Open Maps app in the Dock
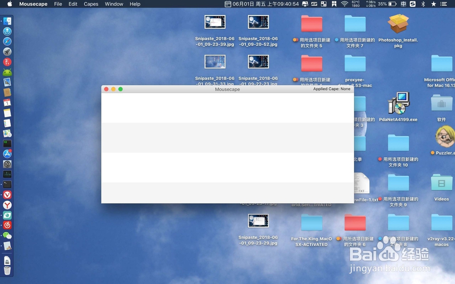The image size is (455, 284). (x=7, y=133)
